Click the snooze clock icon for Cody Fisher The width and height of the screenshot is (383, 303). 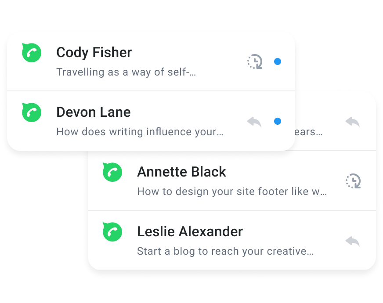tap(255, 62)
